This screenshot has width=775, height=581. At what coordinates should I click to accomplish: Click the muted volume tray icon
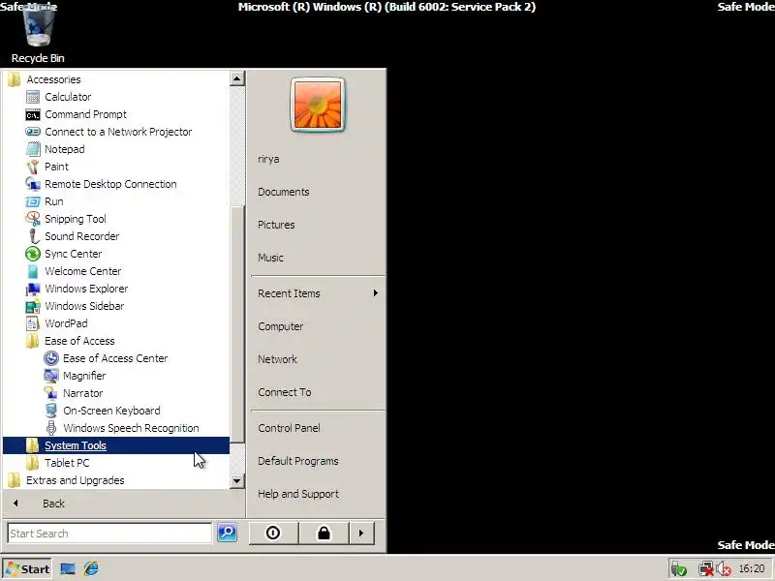pyautogui.click(x=724, y=569)
